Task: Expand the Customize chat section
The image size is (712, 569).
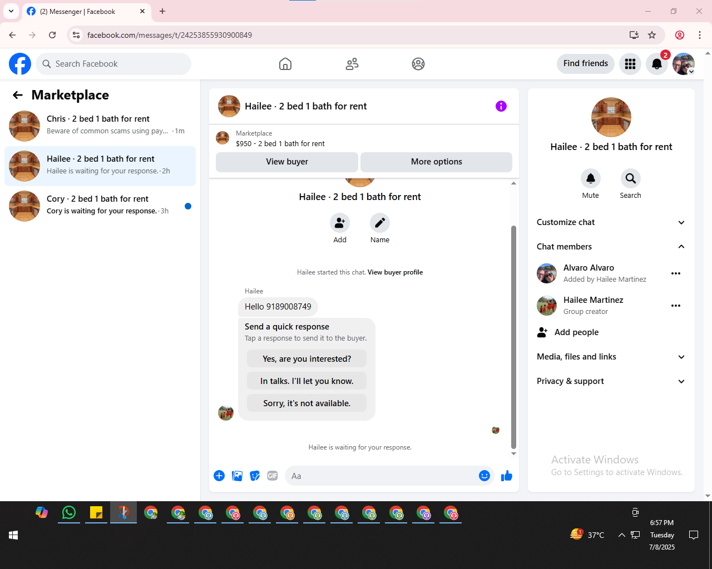Action: pyautogui.click(x=611, y=222)
